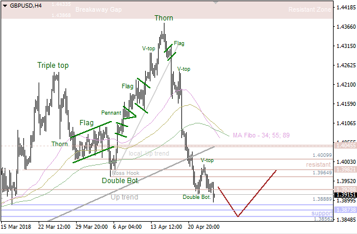The image size is (357, 234).
Task: Select the Resistant Zone label
Action: point(309,10)
